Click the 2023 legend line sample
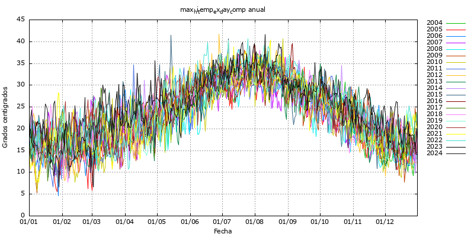474x237 pixels. pos(456,146)
